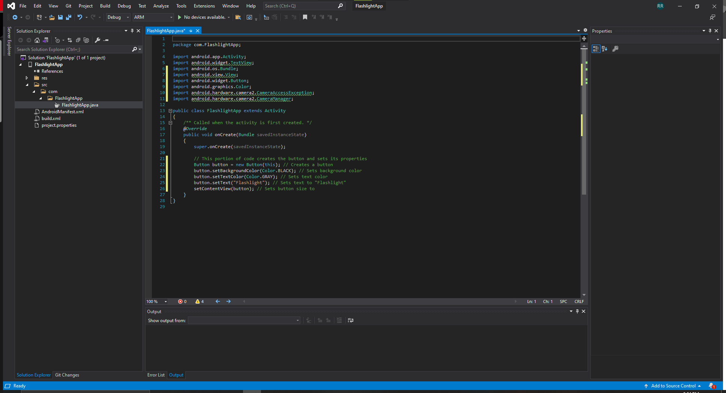Select Sync with Active Document in Solution Explorer
This screenshot has height=393, width=726.
[70, 40]
